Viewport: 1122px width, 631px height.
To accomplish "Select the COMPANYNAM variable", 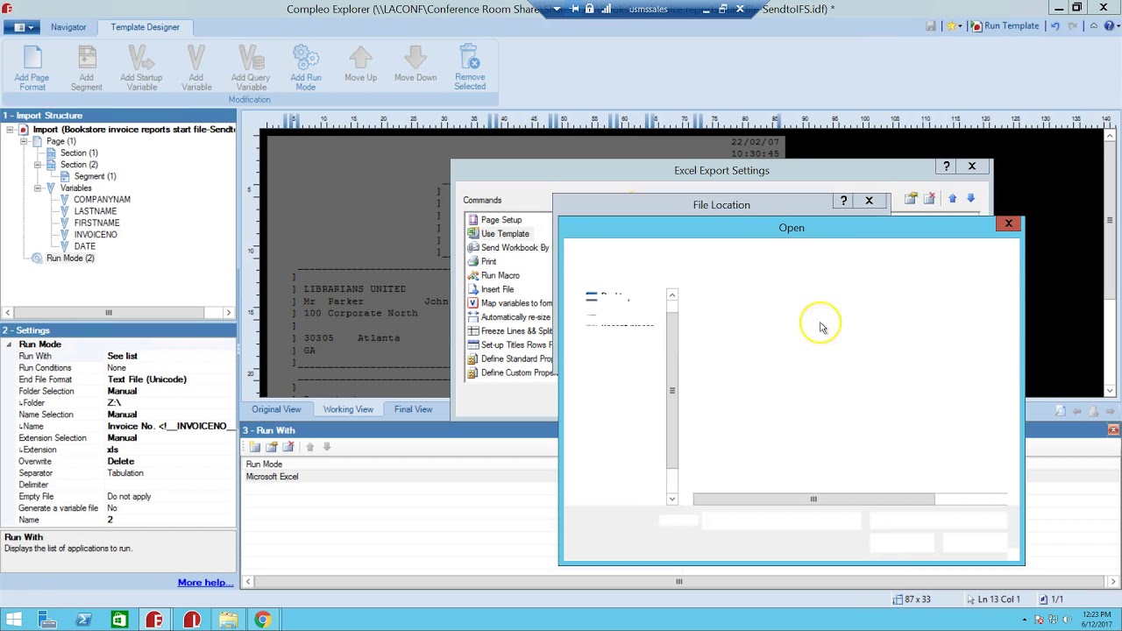I will click(102, 200).
